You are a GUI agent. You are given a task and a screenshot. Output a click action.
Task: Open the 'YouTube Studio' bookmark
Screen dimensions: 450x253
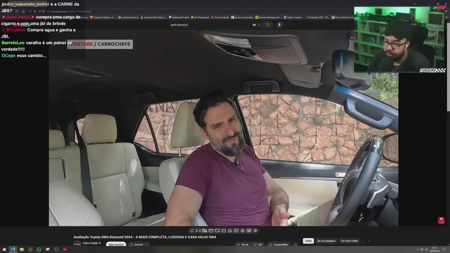(220, 17)
